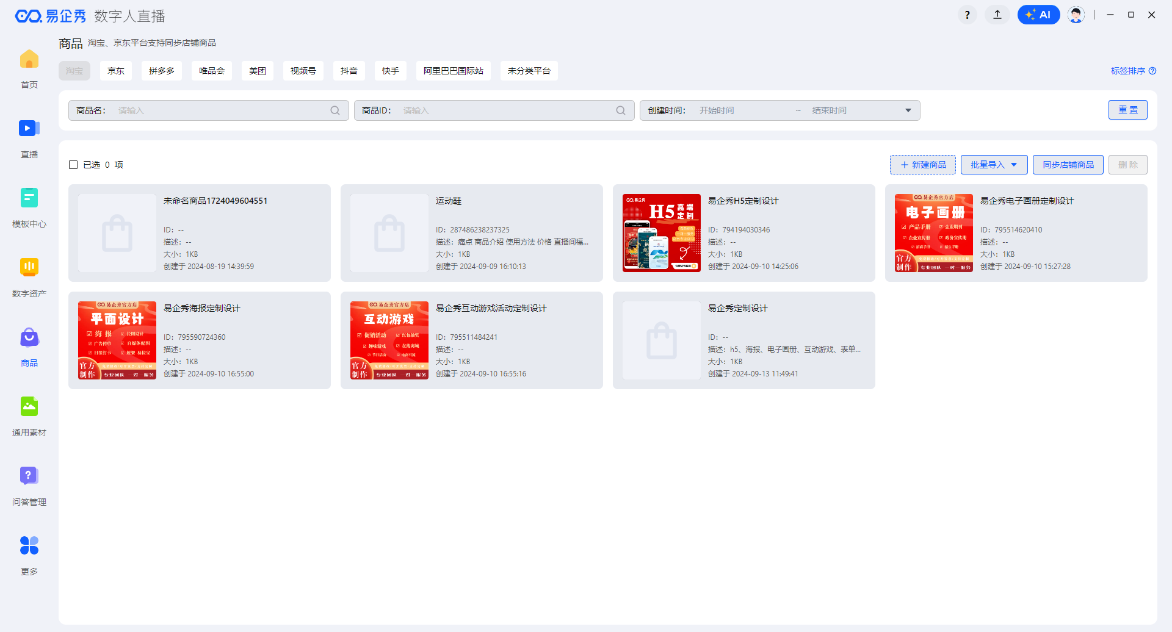Expand the 创建时间 date range dropdown
The width and height of the screenshot is (1172, 632).
pyautogui.click(x=908, y=110)
